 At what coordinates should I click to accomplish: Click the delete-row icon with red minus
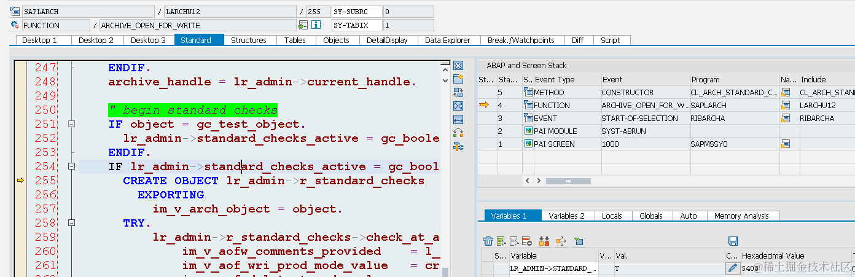click(x=528, y=241)
